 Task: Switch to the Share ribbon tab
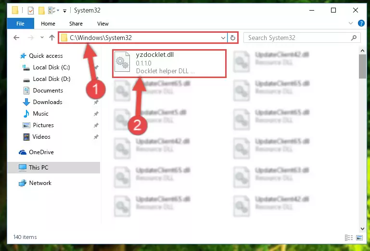(x=76, y=24)
